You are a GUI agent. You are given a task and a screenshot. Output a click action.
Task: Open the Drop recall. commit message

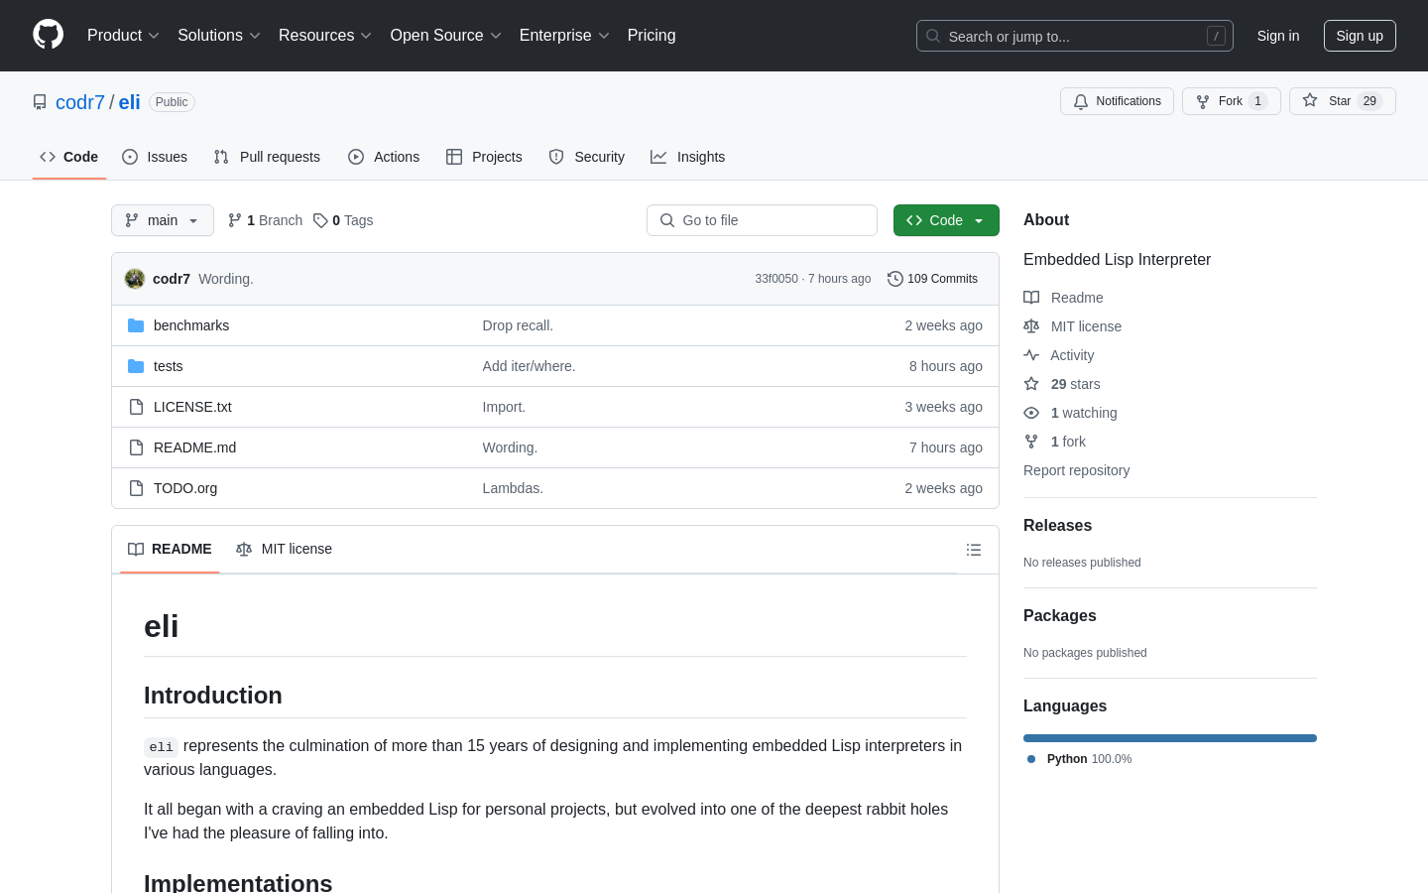518,325
